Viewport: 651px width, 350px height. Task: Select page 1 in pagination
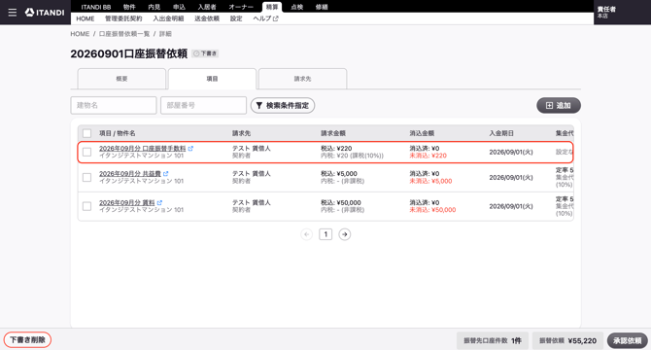(325, 234)
